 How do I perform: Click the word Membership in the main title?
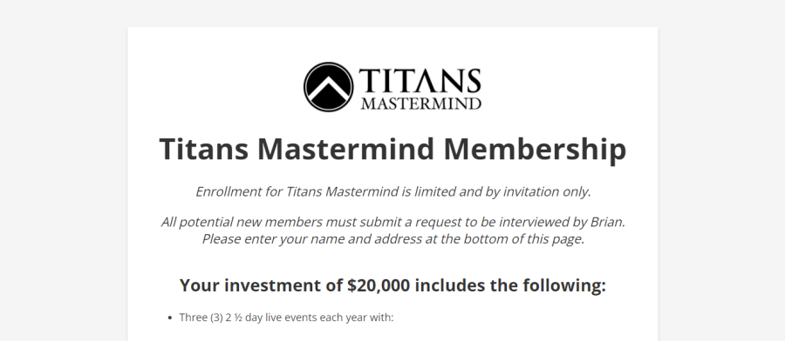click(x=535, y=149)
